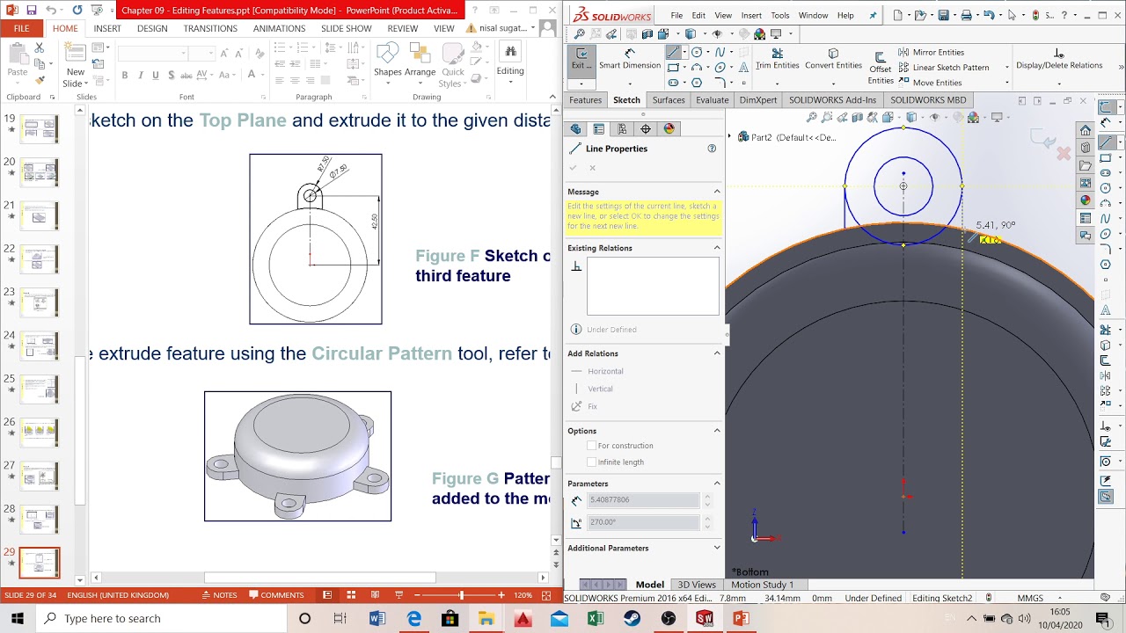This screenshot has height=633, width=1126.
Task: Open File Explorer from taskbar
Action: coord(486,618)
